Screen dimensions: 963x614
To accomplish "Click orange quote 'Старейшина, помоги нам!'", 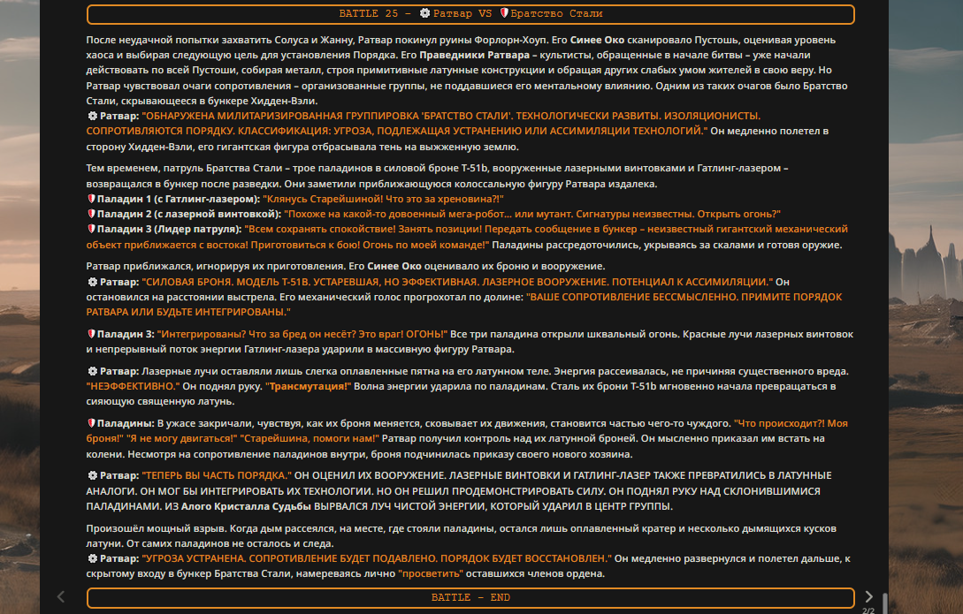I will pyautogui.click(x=310, y=438).
